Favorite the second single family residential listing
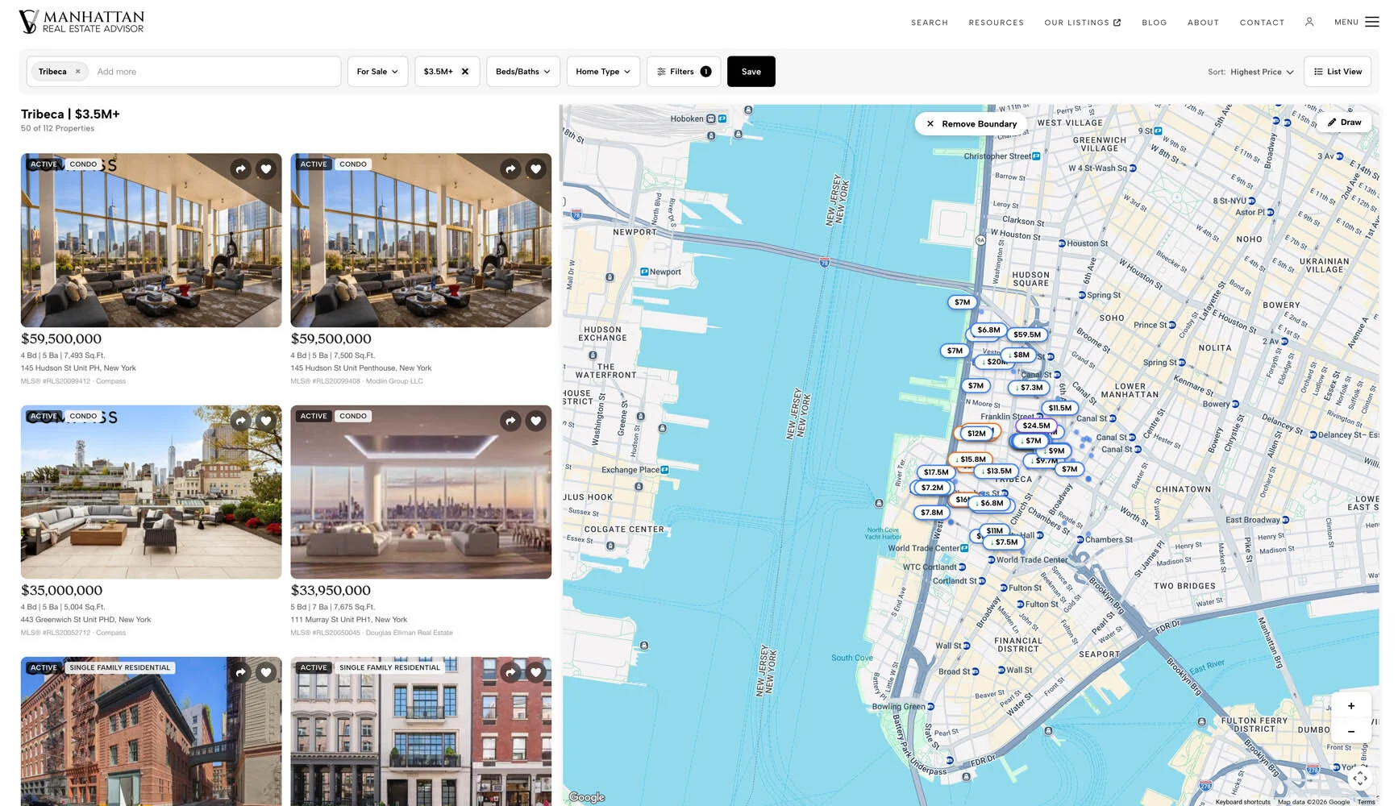 [x=536, y=672]
